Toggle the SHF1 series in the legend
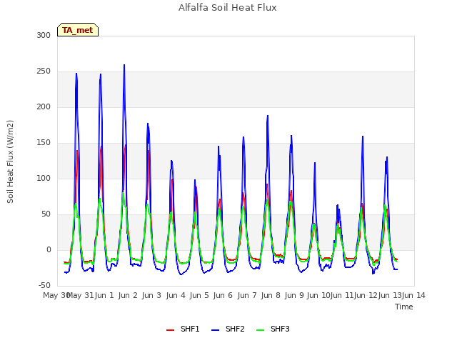This screenshot has height=343, width=457. coord(183,329)
